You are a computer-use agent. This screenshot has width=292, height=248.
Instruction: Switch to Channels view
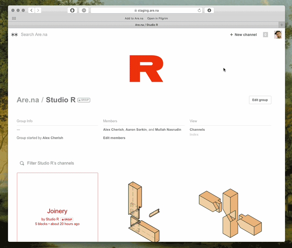click(x=197, y=130)
